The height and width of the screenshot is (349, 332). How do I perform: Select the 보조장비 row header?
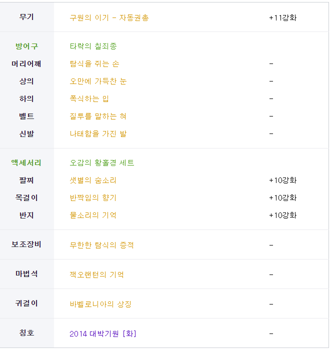26,245
